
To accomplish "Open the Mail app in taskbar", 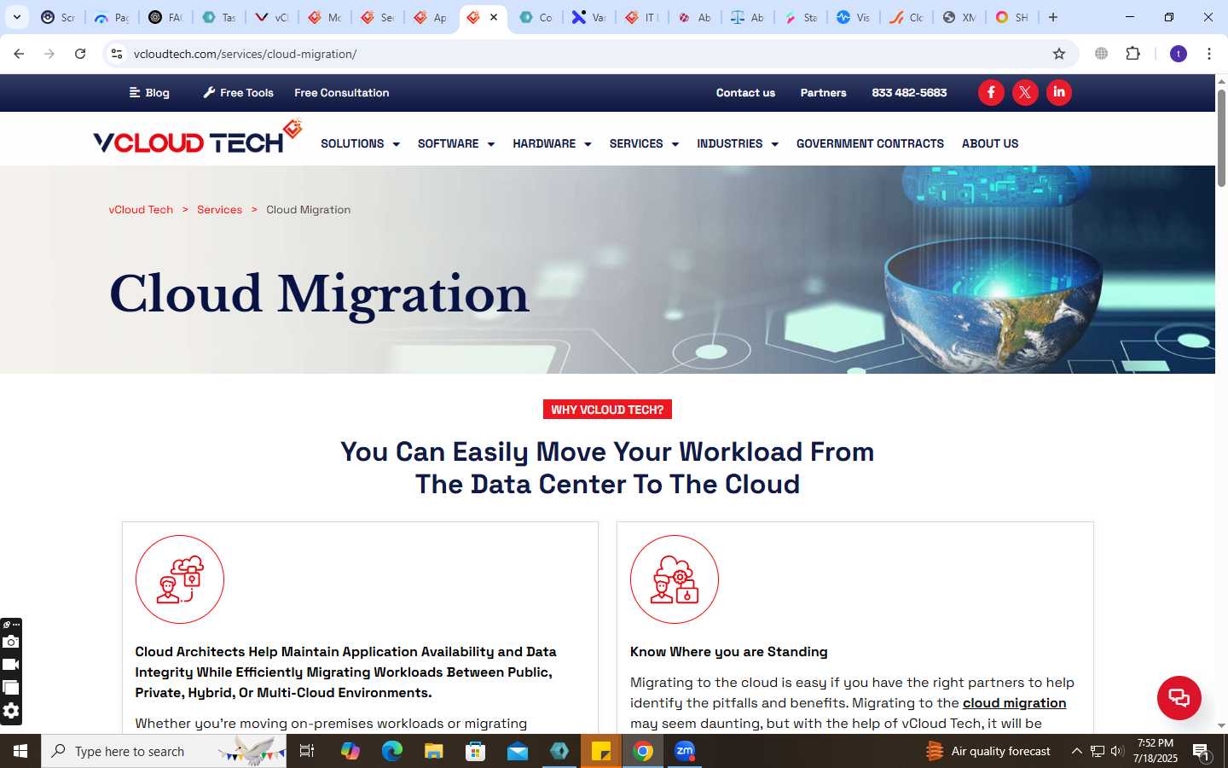I will pyautogui.click(x=518, y=751).
